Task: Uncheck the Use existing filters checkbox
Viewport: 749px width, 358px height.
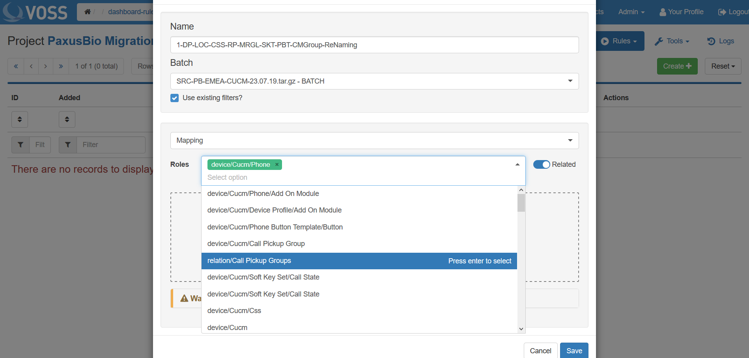Action: click(174, 98)
